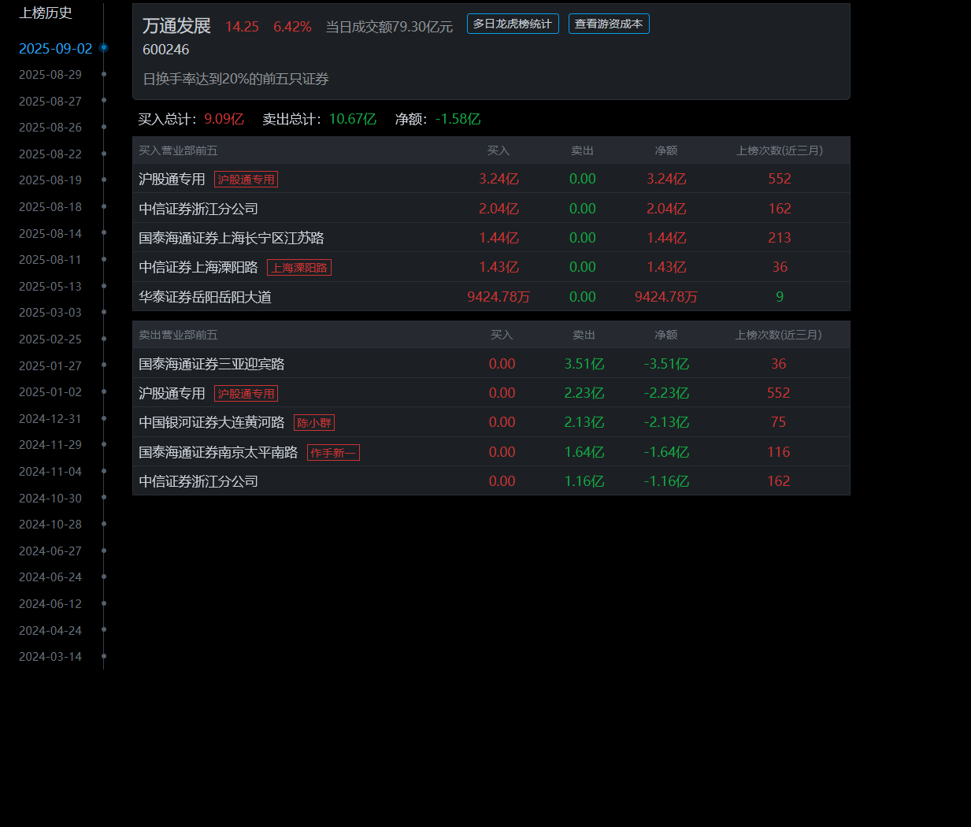
Task: Select history date 2025-08-19
Action: [x=50, y=180]
